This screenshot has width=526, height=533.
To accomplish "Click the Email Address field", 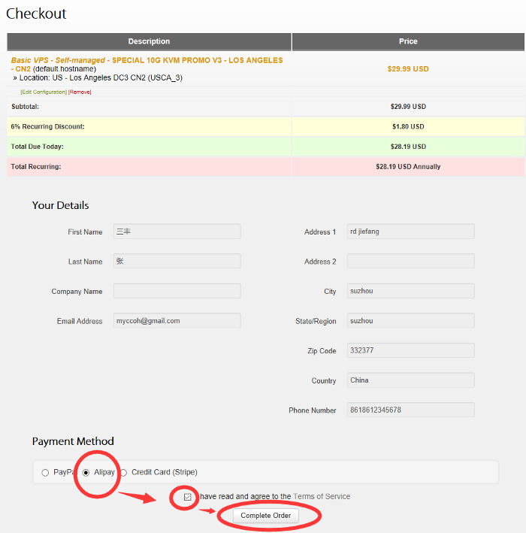I will pos(177,321).
